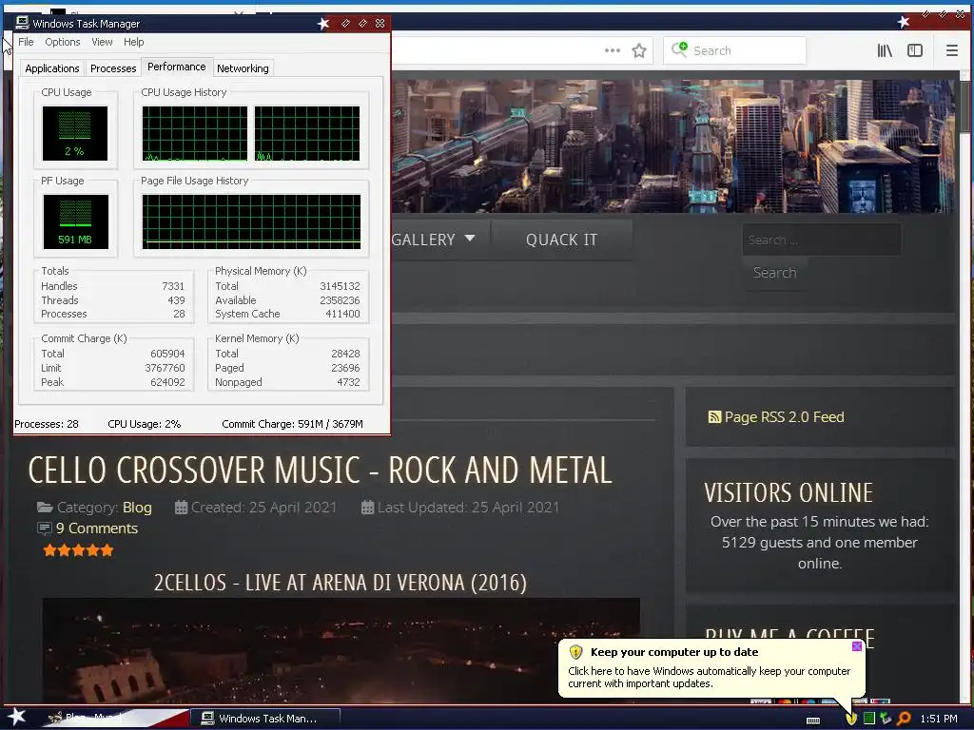Image resolution: width=974 pixels, height=730 pixels.
Task: Click the 1:51 PM taskbar clock
Action: [x=939, y=719]
